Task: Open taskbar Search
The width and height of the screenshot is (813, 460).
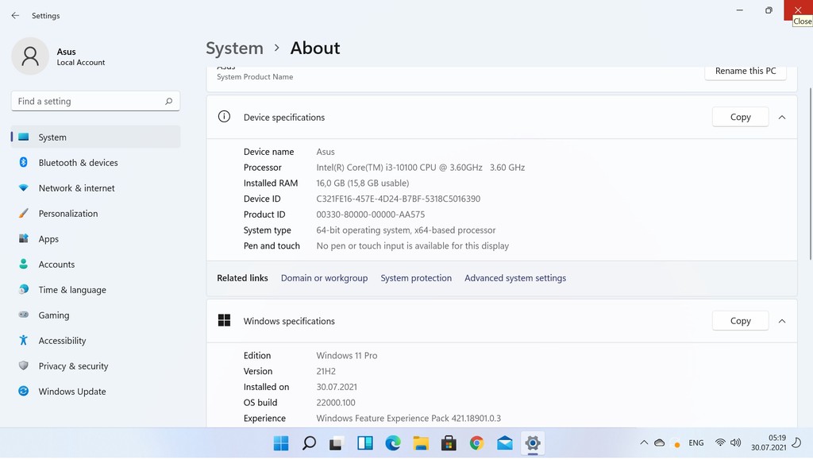Action: pyautogui.click(x=309, y=443)
